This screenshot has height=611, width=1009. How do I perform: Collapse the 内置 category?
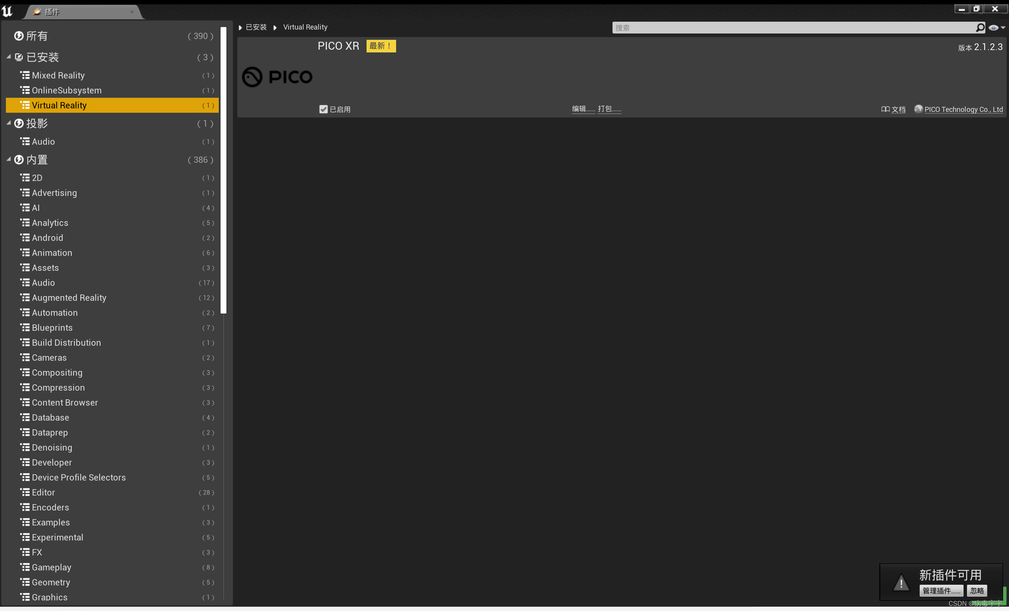[x=9, y=159]
